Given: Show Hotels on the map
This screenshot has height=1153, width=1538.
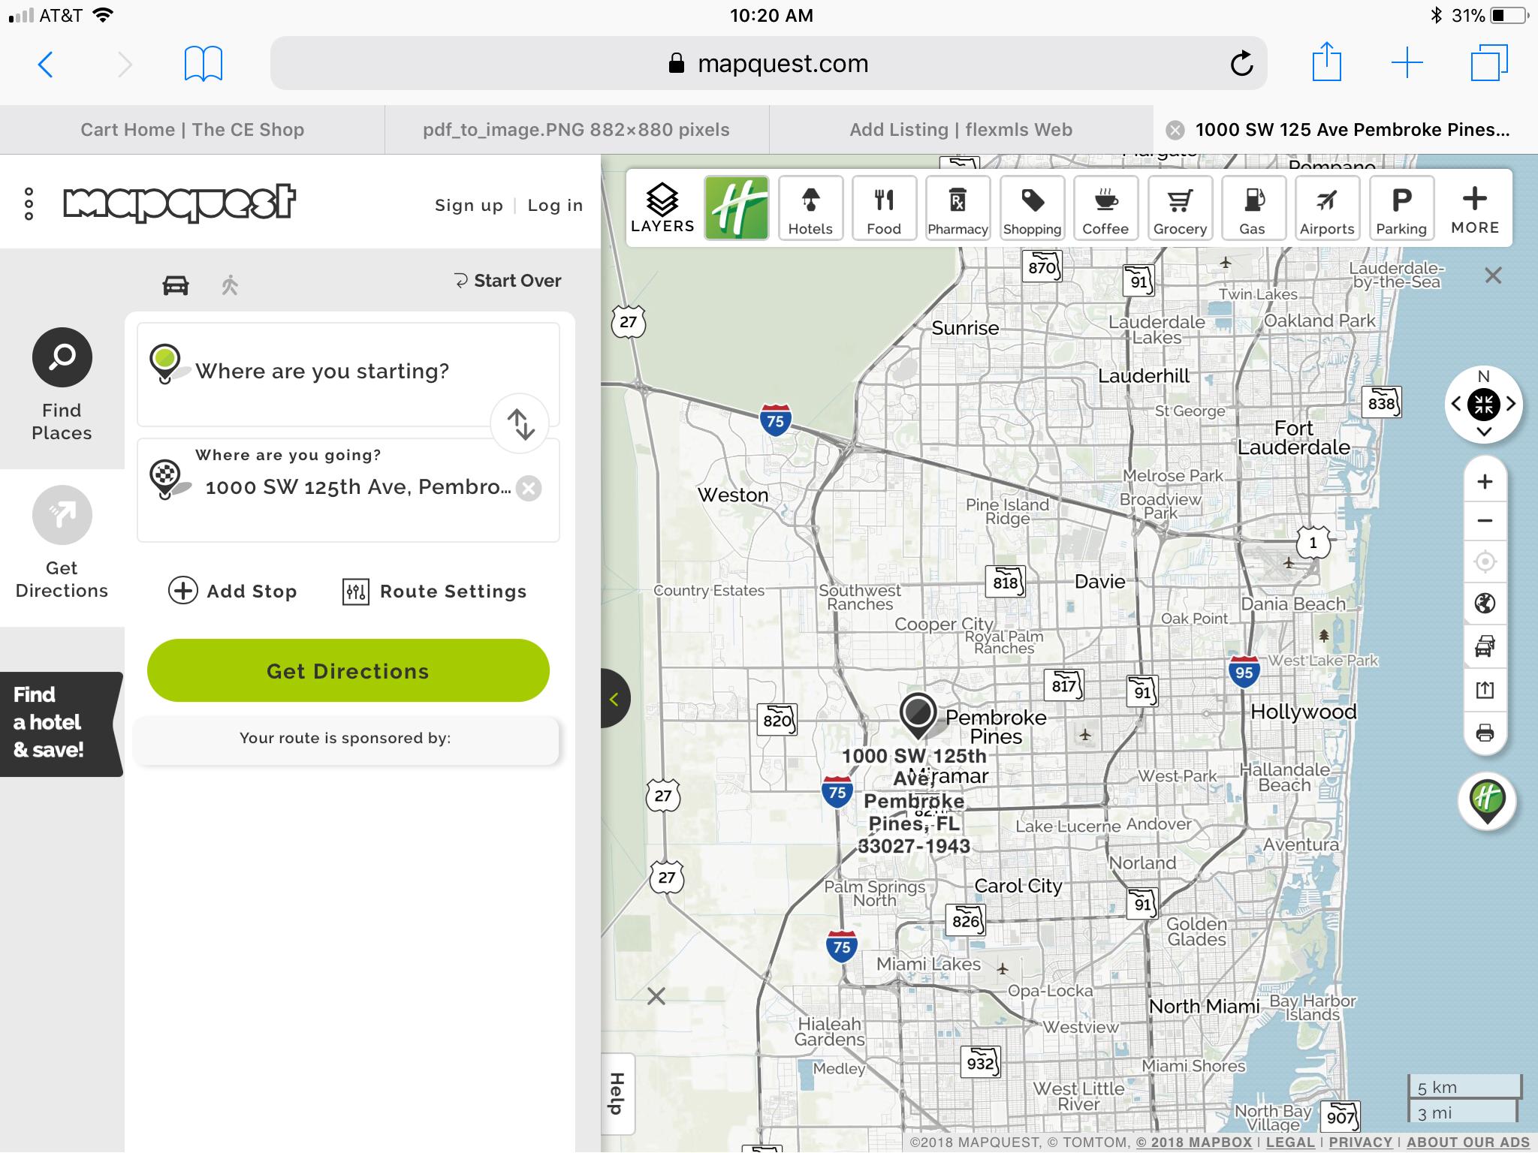Looking at the screenshot, I should tap(810, 208).
